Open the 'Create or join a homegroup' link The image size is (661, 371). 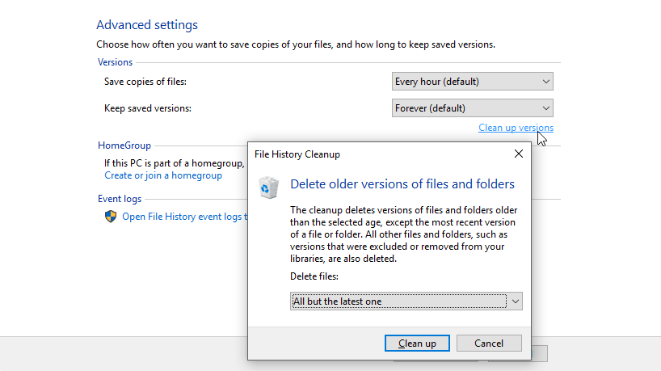click(x=163, y=175)
